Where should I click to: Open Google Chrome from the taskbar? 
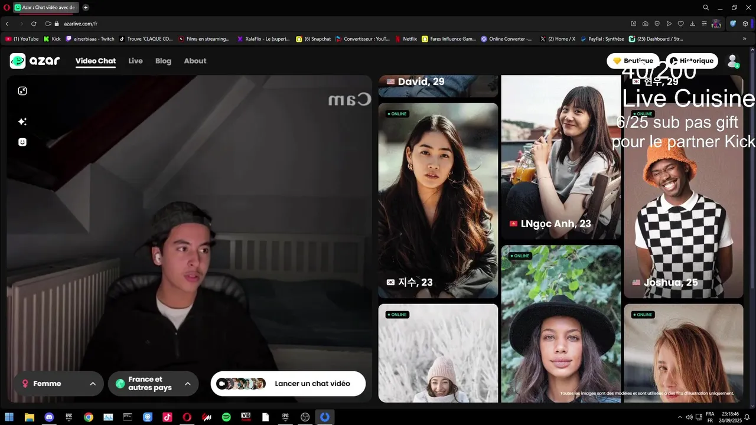[x=88, y=417]
